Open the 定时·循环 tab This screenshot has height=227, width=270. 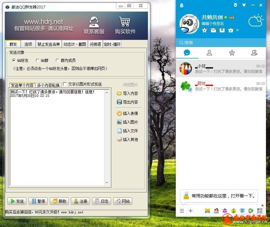[x=112, y=44]
